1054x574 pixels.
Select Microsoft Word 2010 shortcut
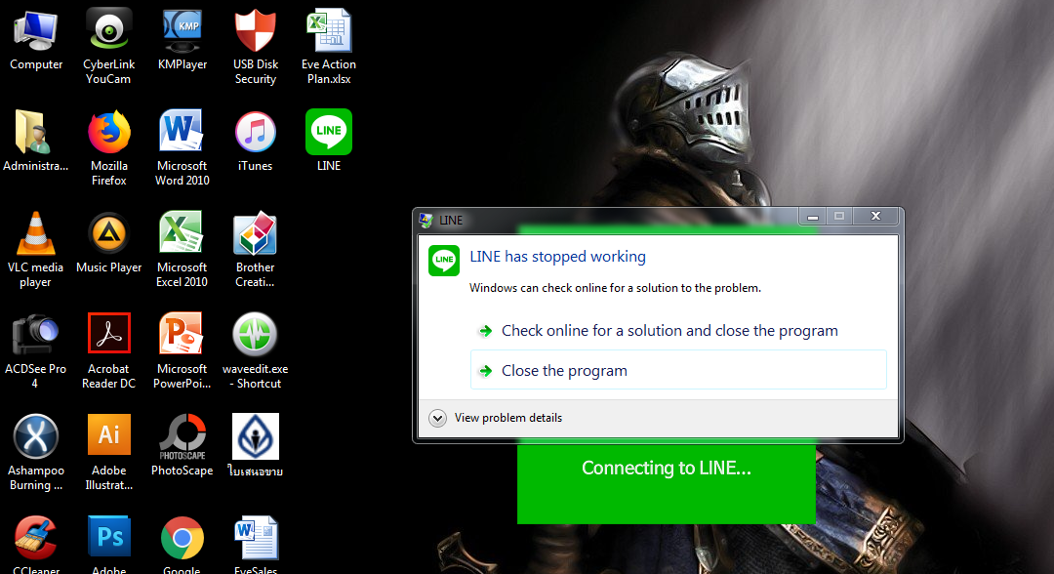(x=182, y=132)
